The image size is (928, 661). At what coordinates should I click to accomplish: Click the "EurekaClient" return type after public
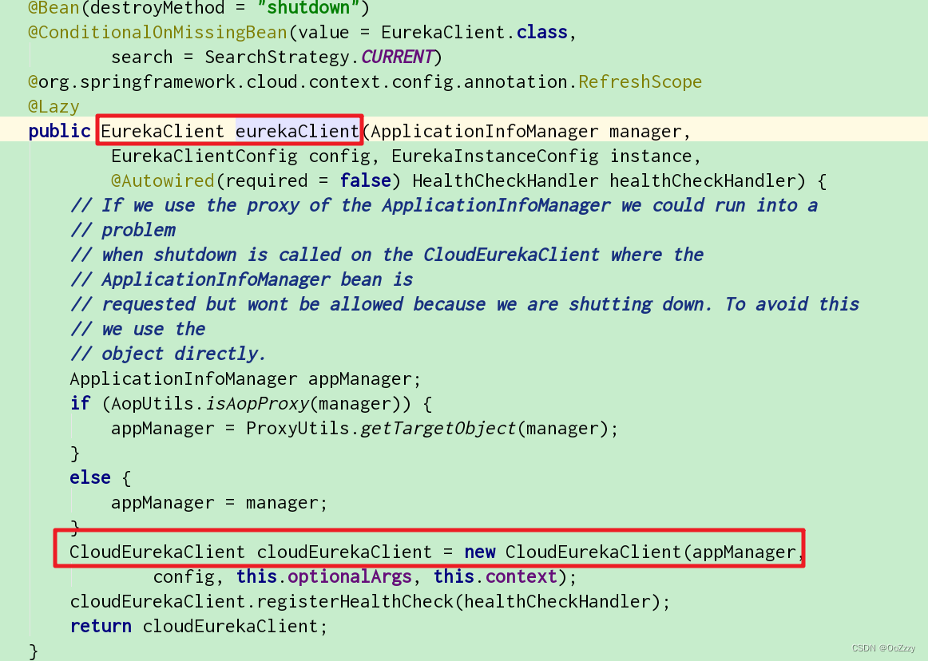tap(163, 131)
